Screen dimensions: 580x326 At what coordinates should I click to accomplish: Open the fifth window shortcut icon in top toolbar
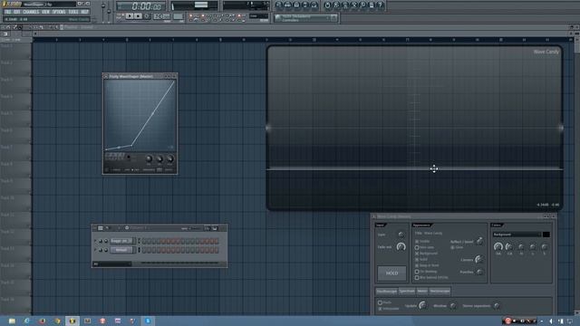click(x=314, y=5)
